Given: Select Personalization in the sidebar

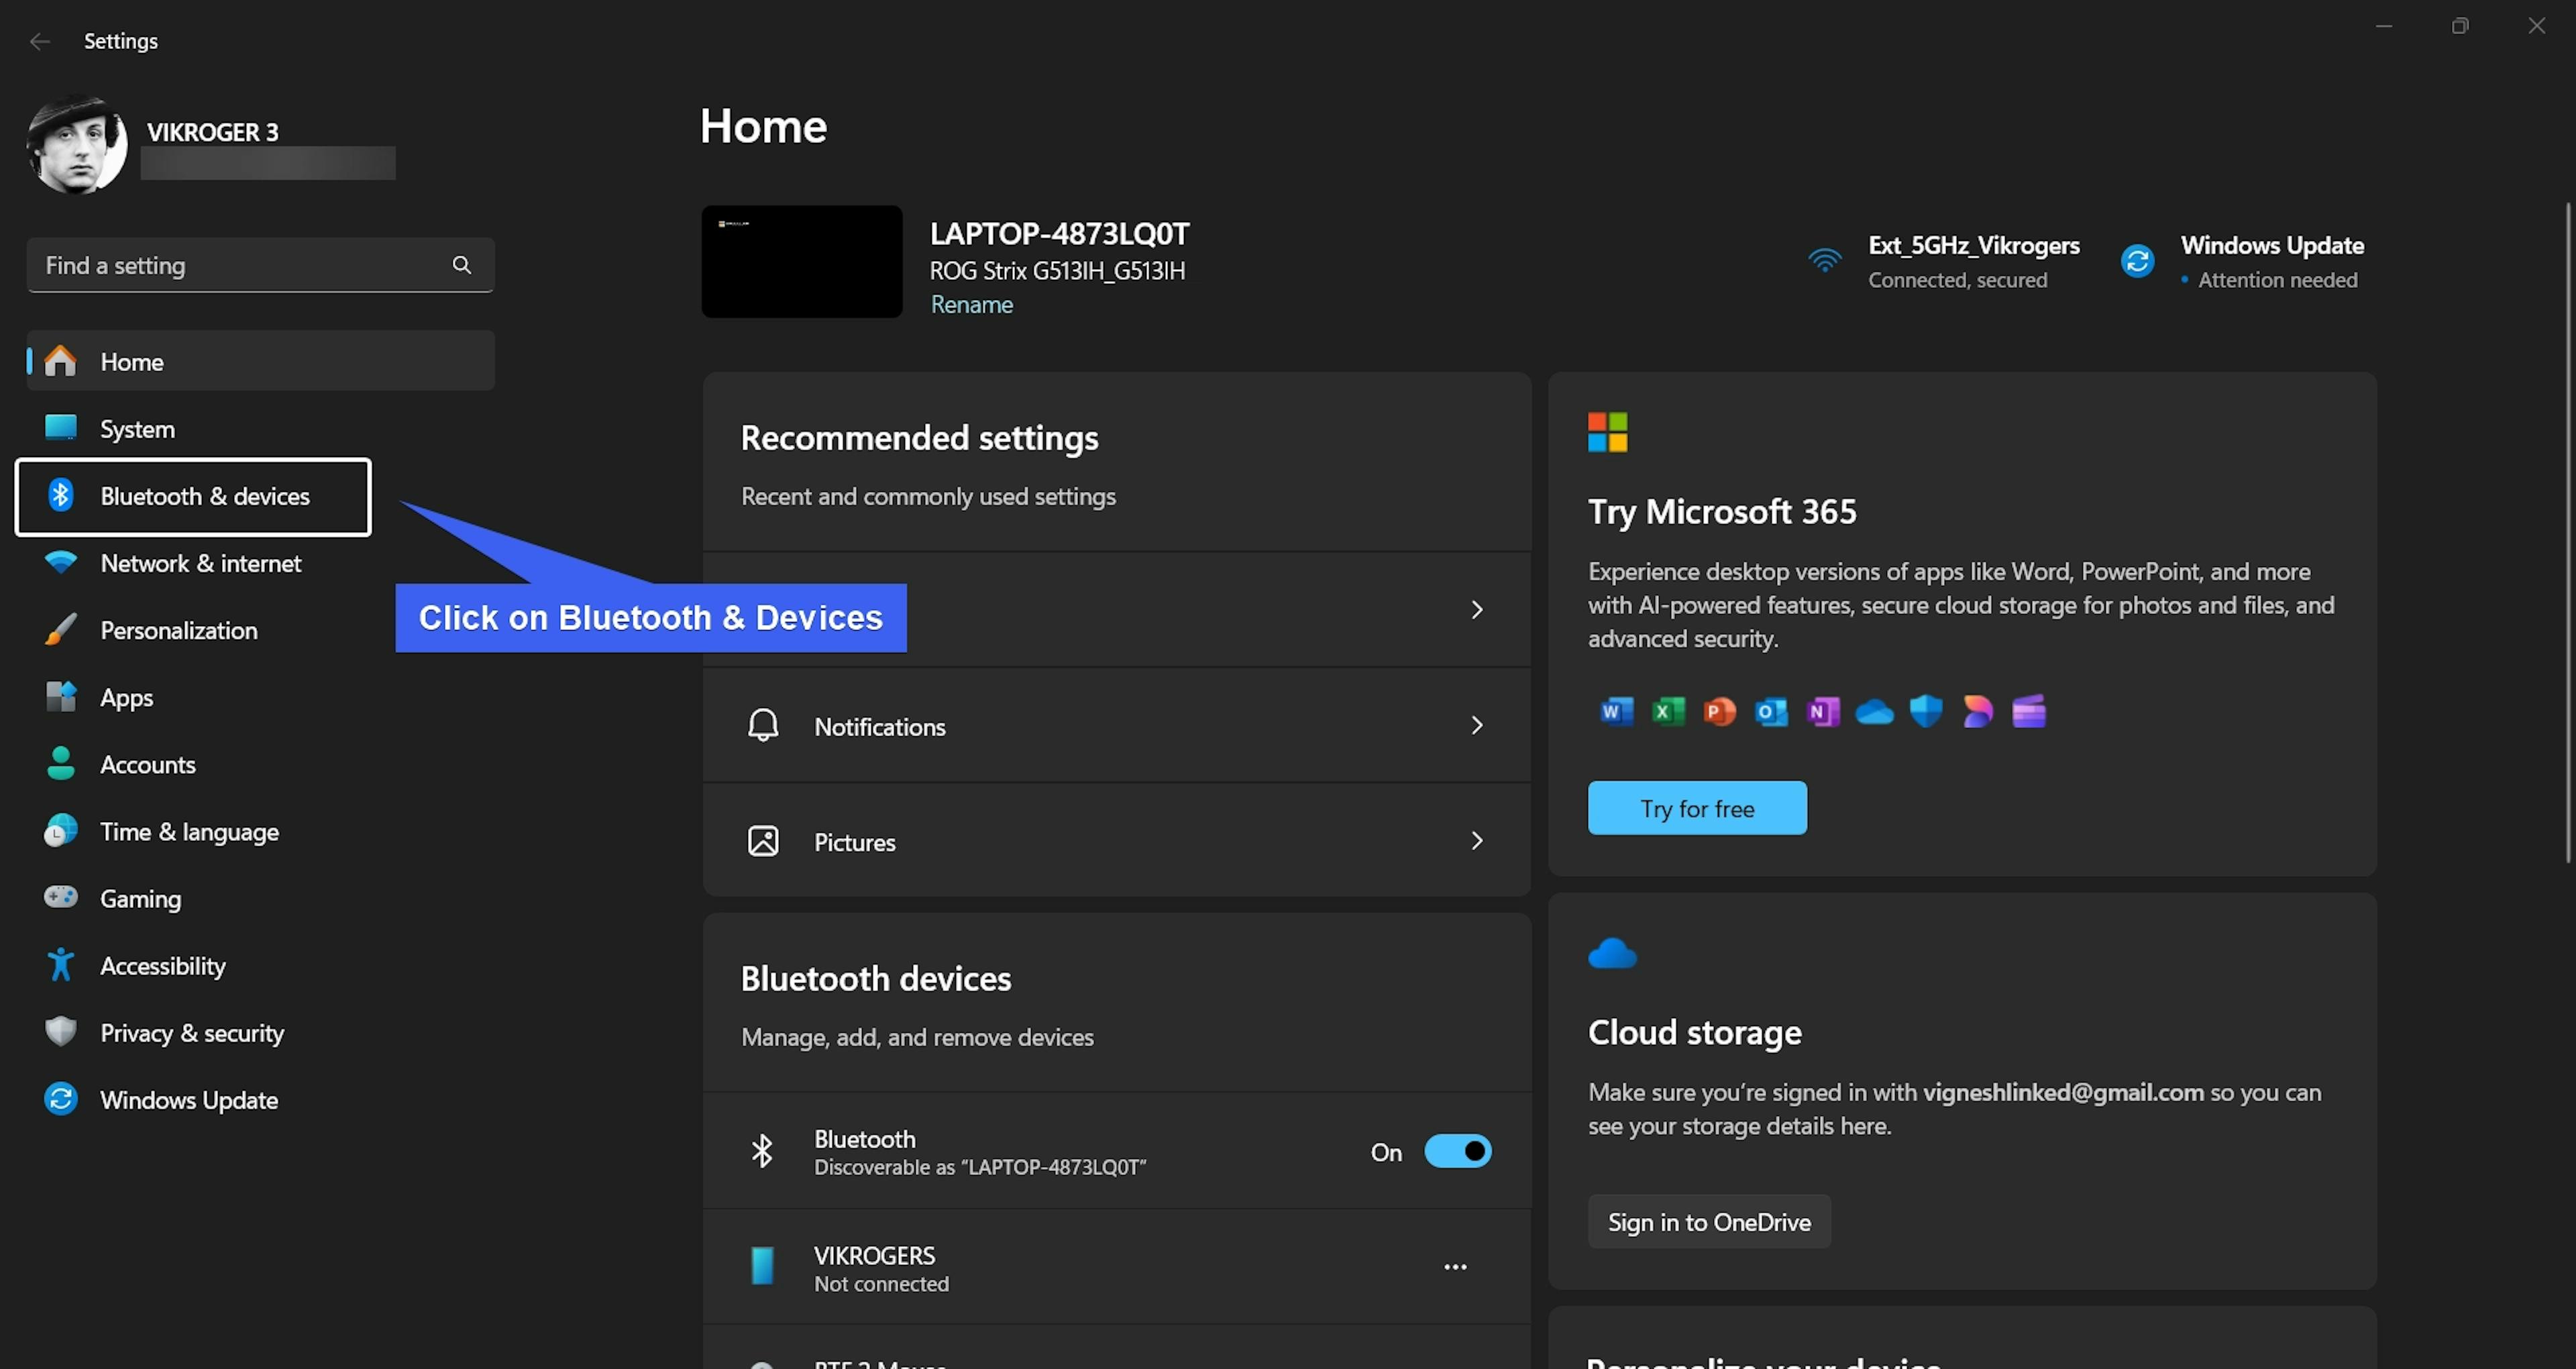Looking at the screenshot, I should [x=179, y=630].
